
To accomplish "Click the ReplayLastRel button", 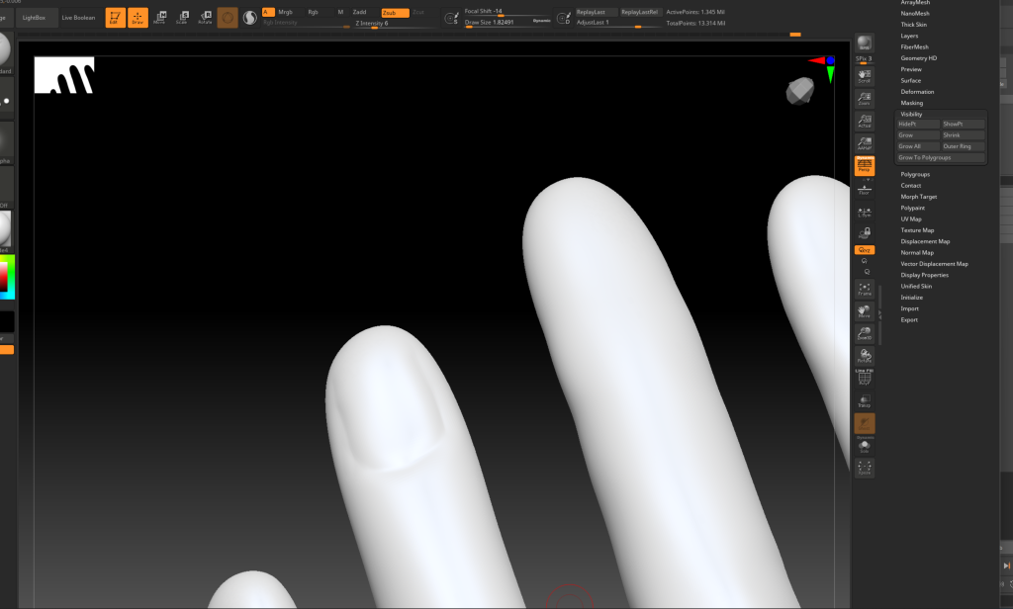I will coord(640,12).
